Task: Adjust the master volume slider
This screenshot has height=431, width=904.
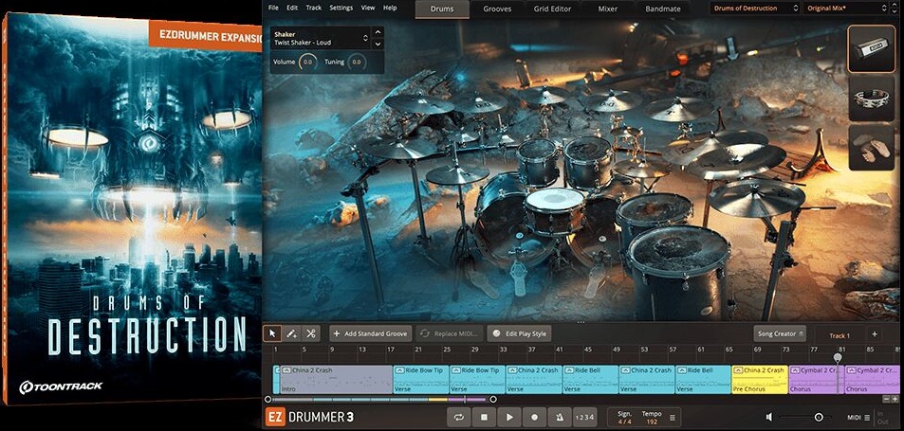Action: click(x=818, y=417)
